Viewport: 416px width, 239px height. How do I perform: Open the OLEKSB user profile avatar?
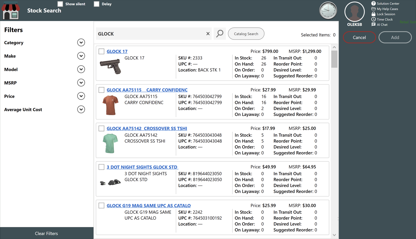point(354,12)
